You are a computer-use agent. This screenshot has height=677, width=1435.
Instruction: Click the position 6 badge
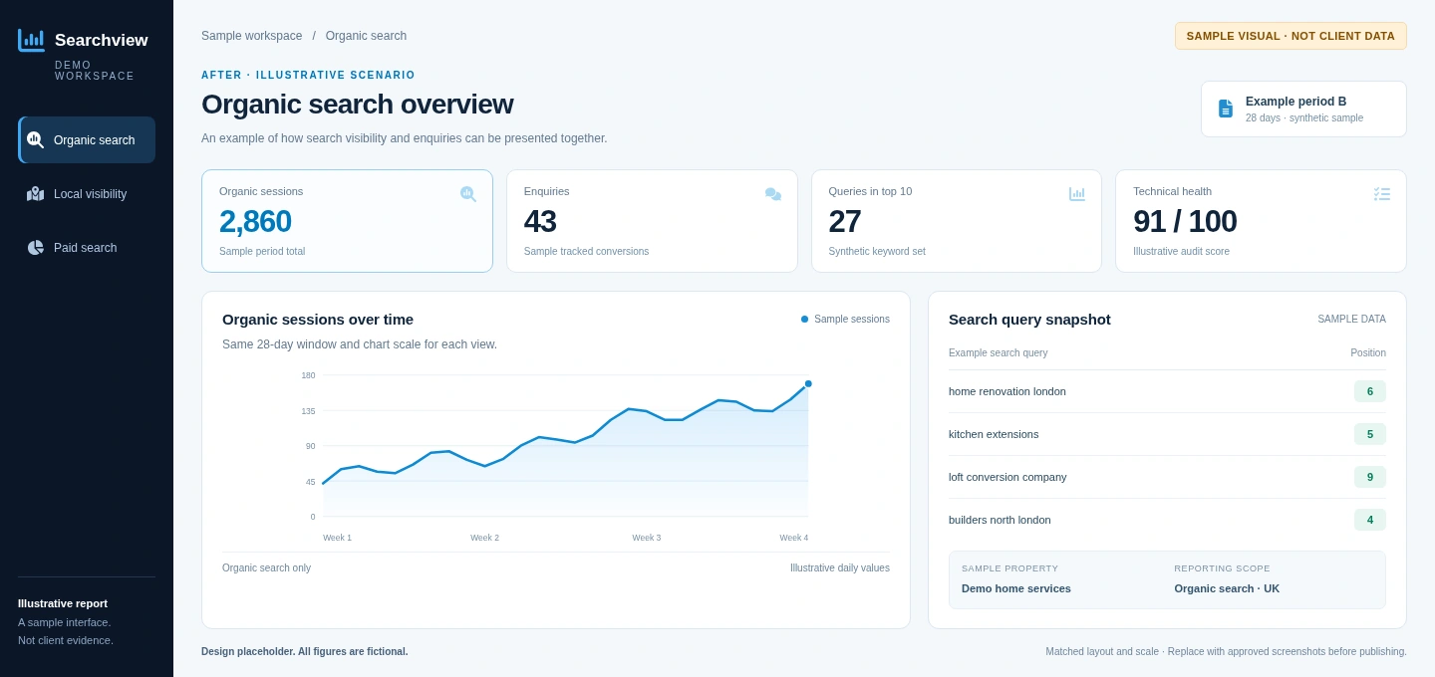(x=1369, y=391)
